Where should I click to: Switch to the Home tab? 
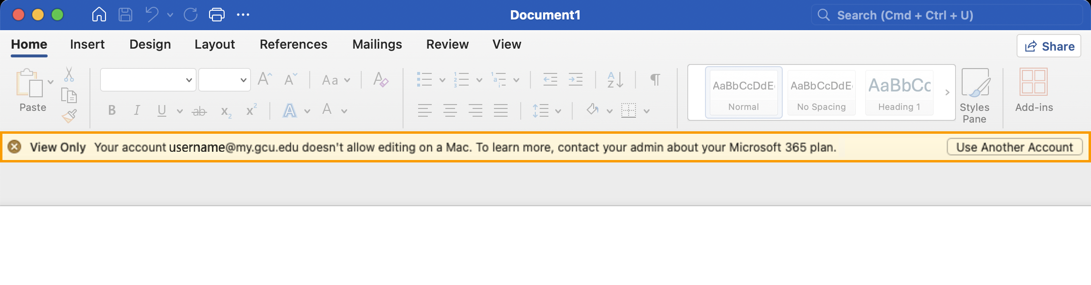29,44
